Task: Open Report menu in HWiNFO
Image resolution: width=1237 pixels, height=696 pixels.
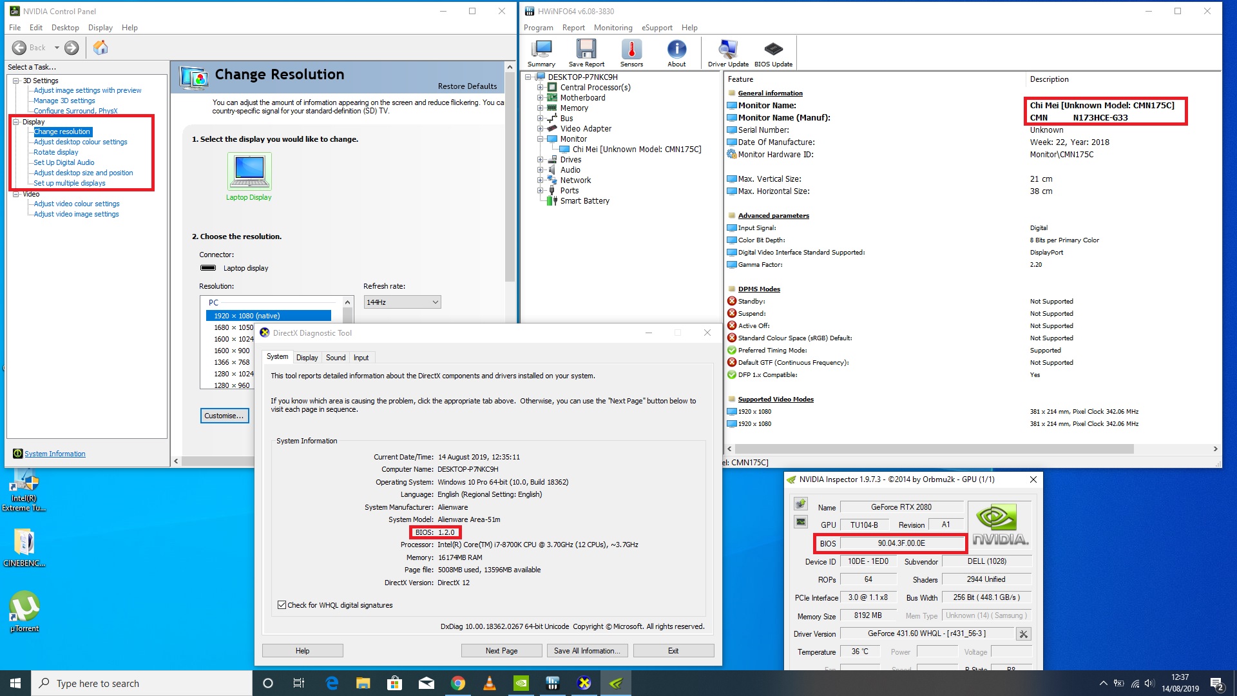Action: pos(573,28)
